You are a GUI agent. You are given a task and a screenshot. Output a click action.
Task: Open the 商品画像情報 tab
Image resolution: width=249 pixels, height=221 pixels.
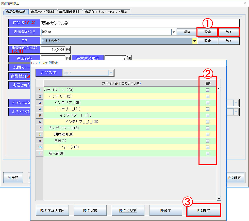point(69,12)
